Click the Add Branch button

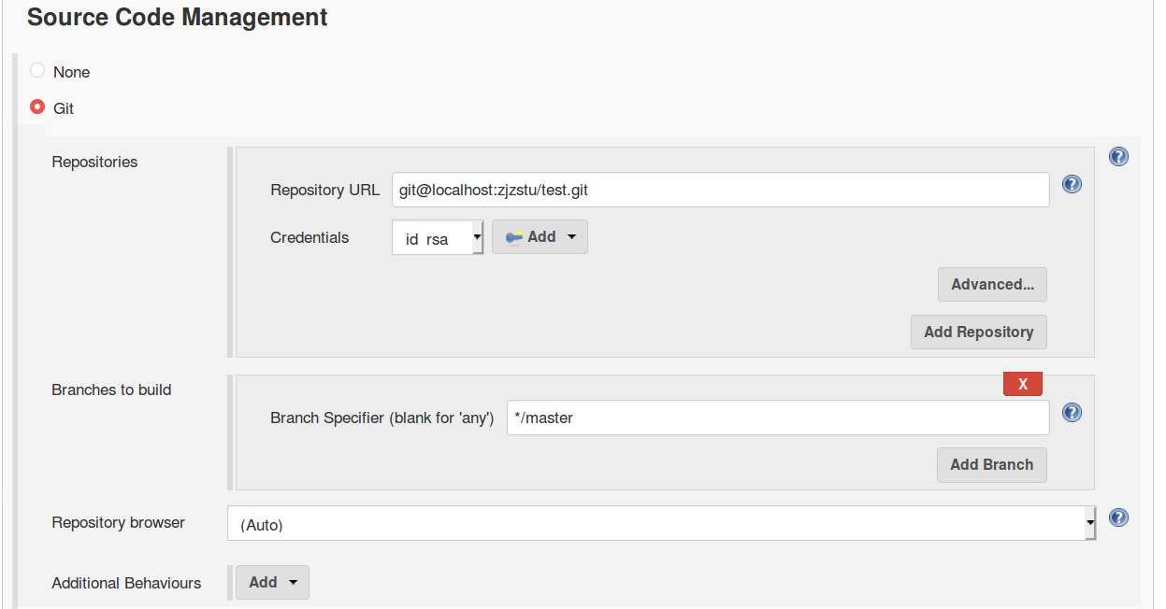(x=991, y=464)
